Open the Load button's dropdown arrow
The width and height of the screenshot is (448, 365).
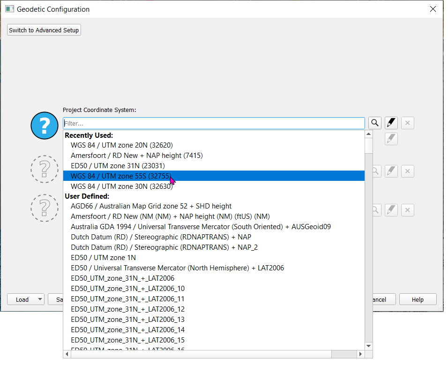click(39, 299)
